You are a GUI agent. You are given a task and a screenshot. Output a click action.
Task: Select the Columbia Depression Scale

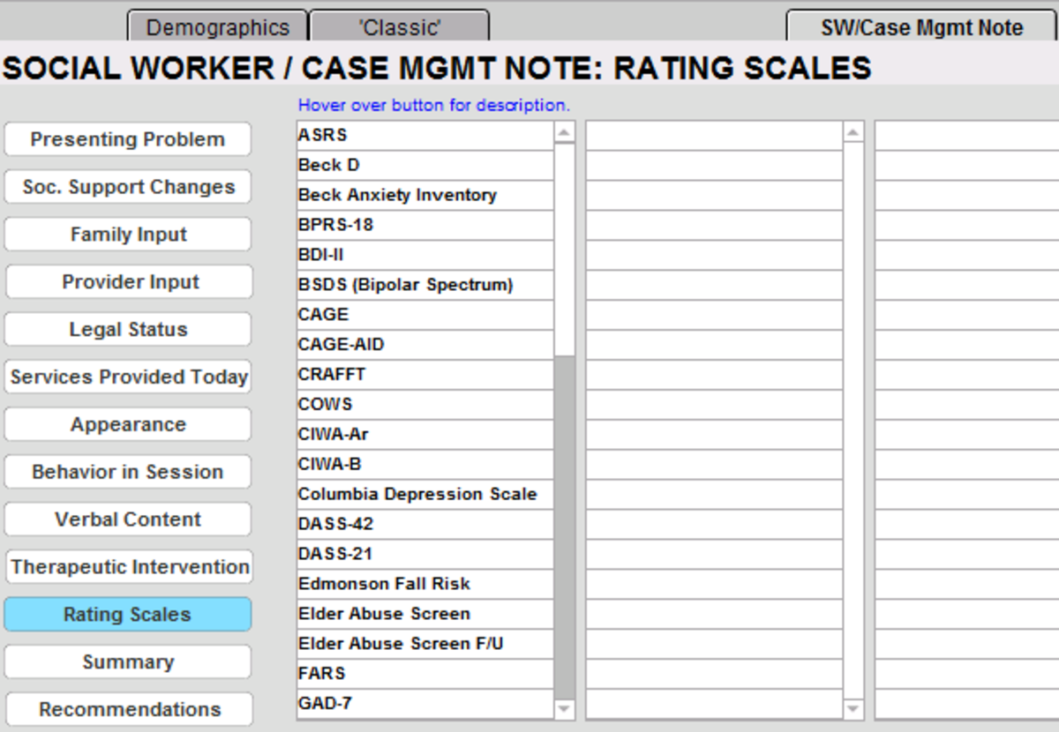click(x=415, y=494)
